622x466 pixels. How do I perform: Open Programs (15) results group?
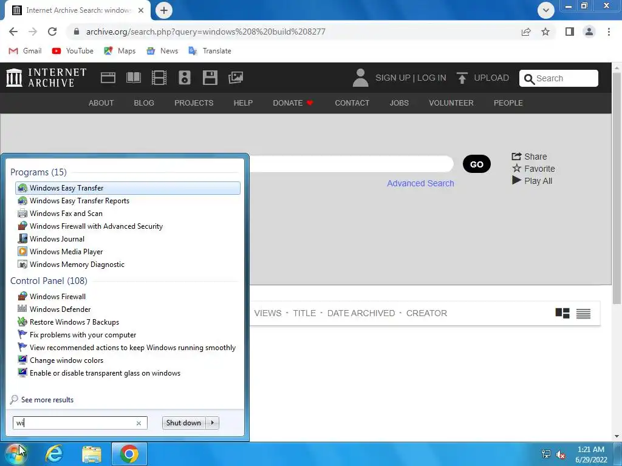[38, 172]
